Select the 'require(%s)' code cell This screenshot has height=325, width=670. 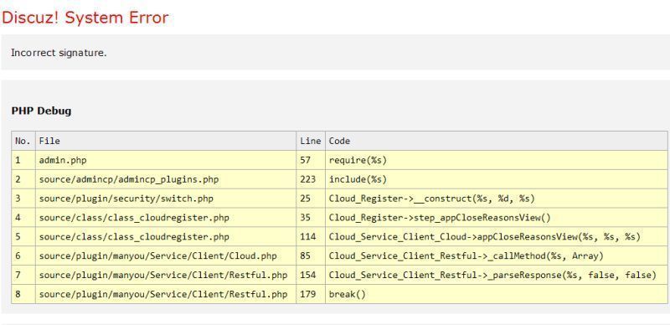(x=497, y=160)
